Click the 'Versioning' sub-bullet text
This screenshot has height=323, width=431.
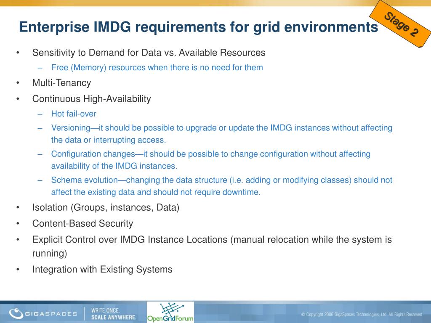tap(221, 134)
